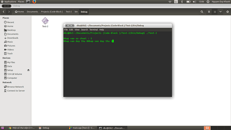Open the sound volume indicator
This screenshot has width=231, height=130.
(195, 2)
